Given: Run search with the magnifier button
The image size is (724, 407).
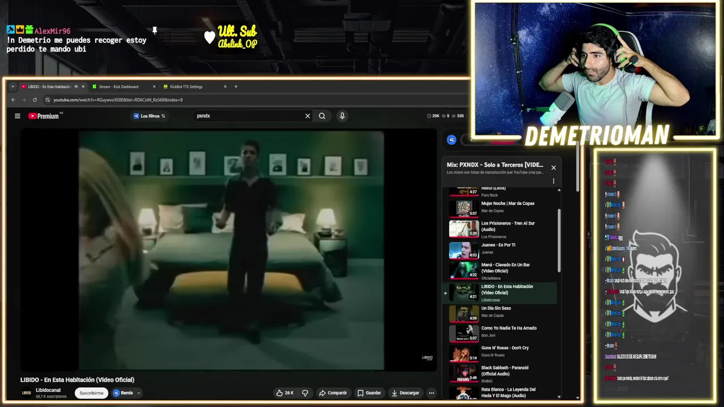Looking at the screenshot, I should coord(322,116).
